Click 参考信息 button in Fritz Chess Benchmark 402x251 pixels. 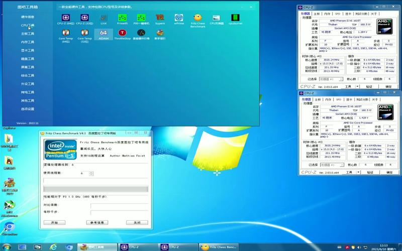tap(97, 222)
